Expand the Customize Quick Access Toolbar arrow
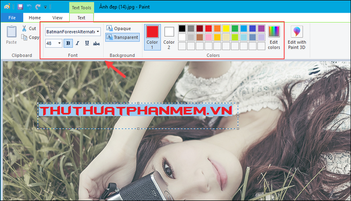The height and width of the screenshot is (201, 351). tap(46, 7)
